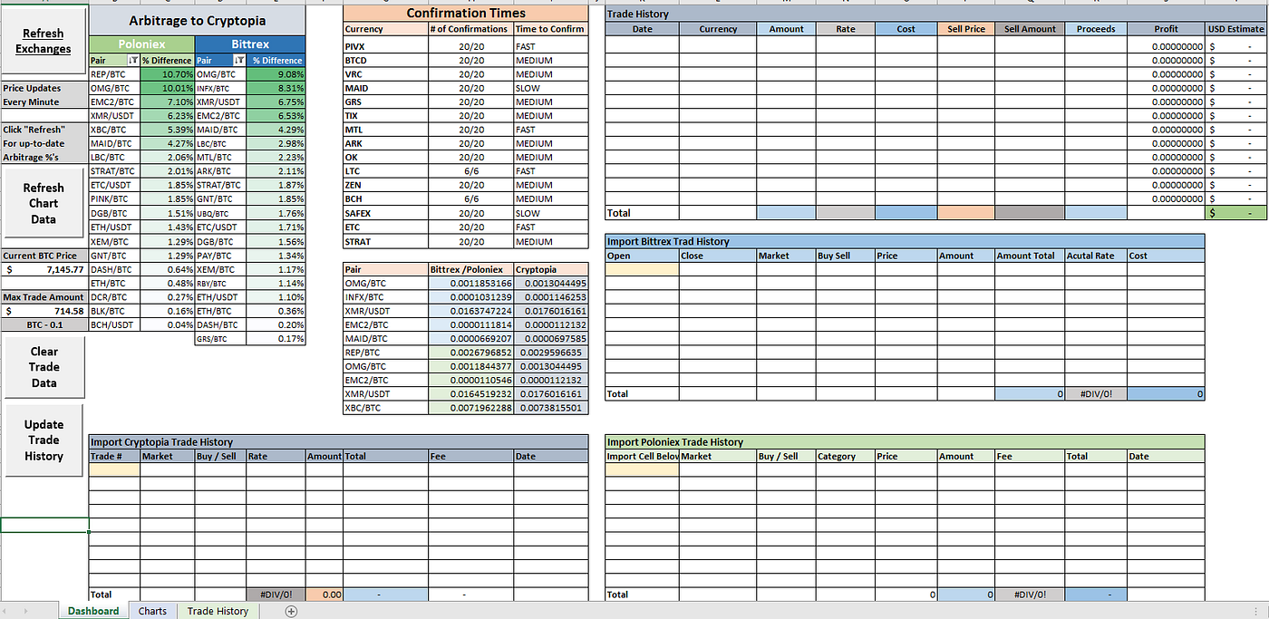This screenshot has height=619, width=1269.
Task: Select Current BTC Price value 7,145.77
Action: pyautogui.click(x=44, y=269)
